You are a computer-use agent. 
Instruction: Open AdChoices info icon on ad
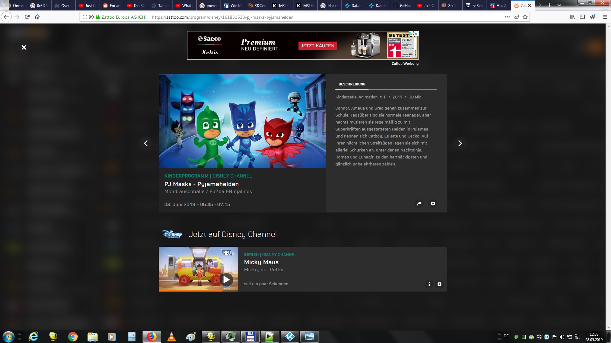411,34
